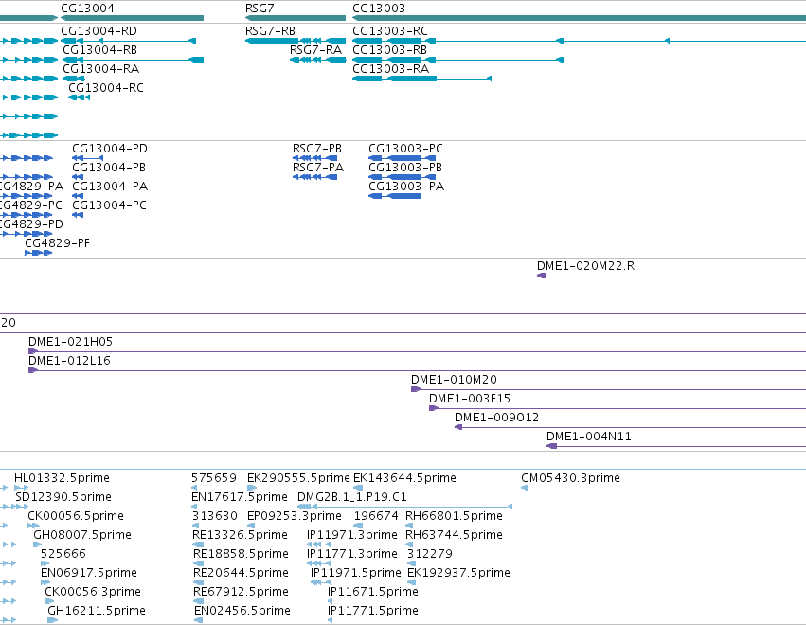Open EST RH63744.5prime
The image size is (806, 625).
pyautogui.click(x=409, y=545)
